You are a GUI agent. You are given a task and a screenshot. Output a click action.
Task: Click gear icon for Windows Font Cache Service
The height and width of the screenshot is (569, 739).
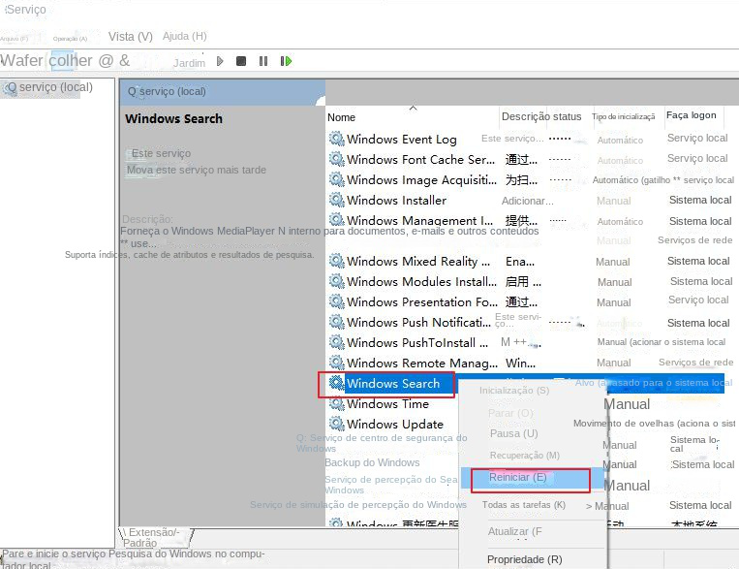click(336, 159)
